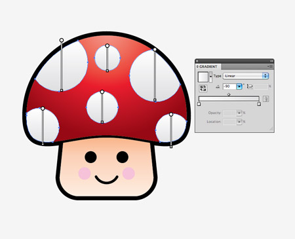Close the Gradient panel window
295x239 pixels.
[197, 61]
